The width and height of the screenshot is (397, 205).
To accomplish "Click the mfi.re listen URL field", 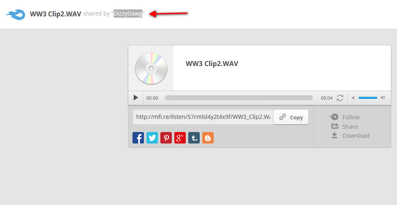I will pyautogui.click(x=203, y=117).
